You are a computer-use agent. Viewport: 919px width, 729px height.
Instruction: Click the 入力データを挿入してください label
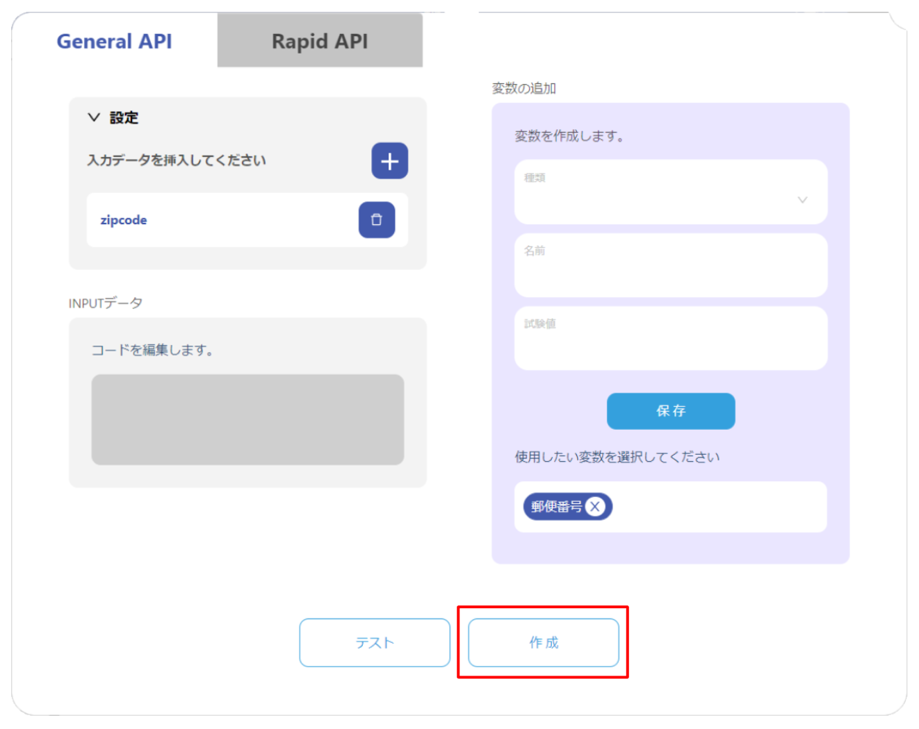click(177, 160)
